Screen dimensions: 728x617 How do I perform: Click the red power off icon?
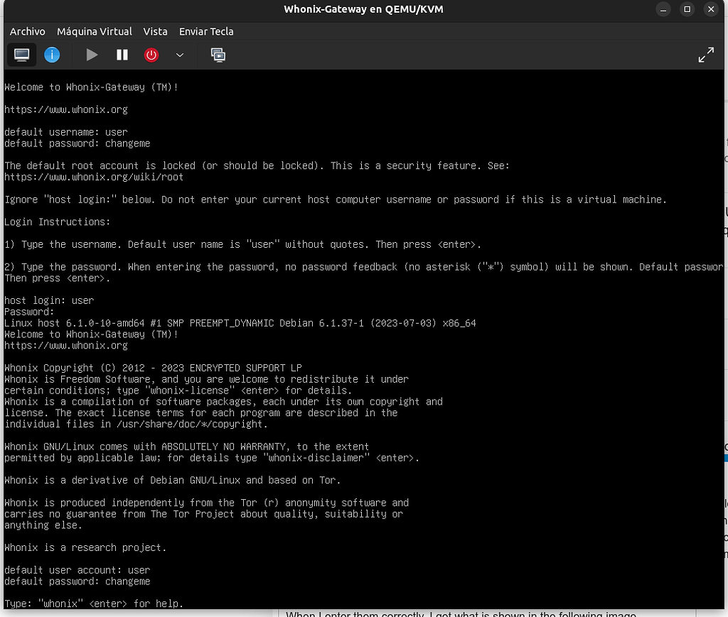tap(151, 54)
